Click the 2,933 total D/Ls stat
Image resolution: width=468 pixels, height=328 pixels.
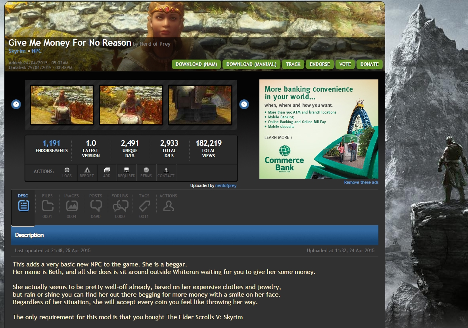coord(169,148)
